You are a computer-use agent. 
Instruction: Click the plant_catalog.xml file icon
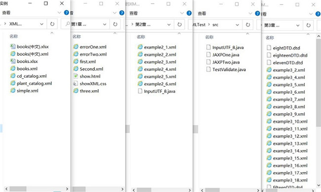coord(13,83)
